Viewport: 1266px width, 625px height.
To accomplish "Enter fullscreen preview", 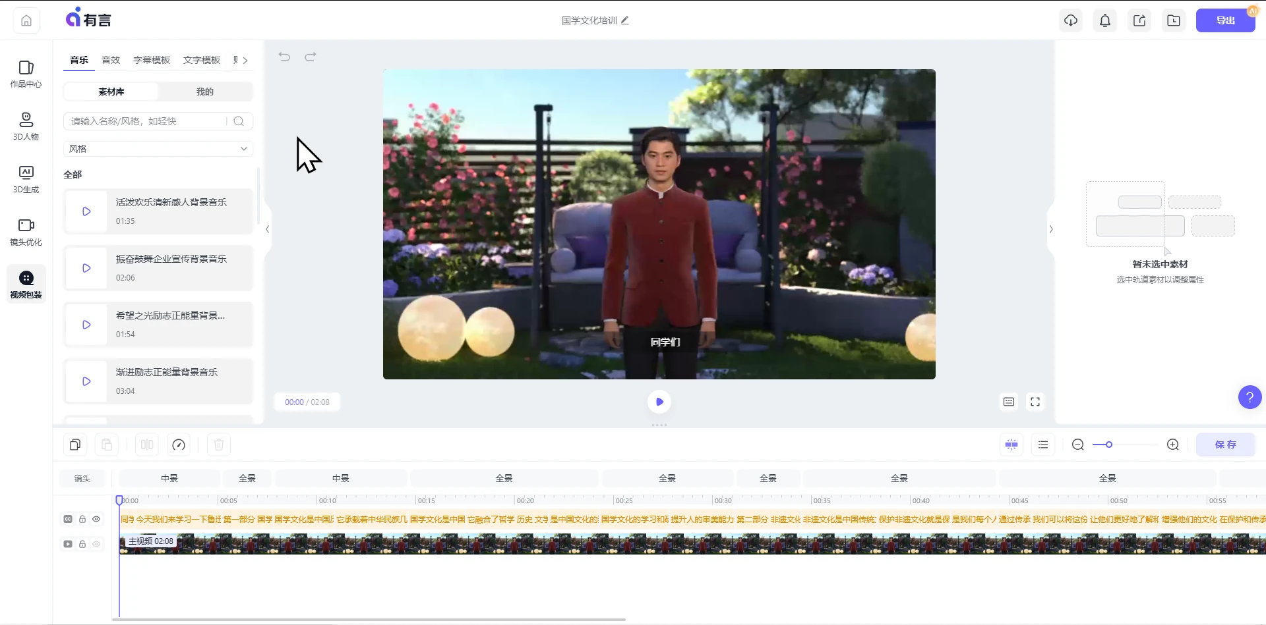I will pos(1035,402).
